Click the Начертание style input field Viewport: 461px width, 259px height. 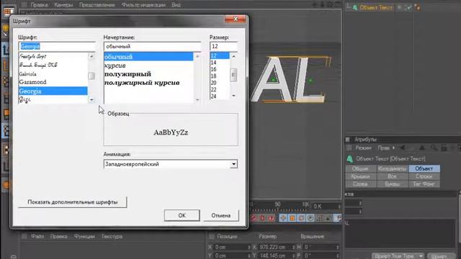click(x=152, y=46)
